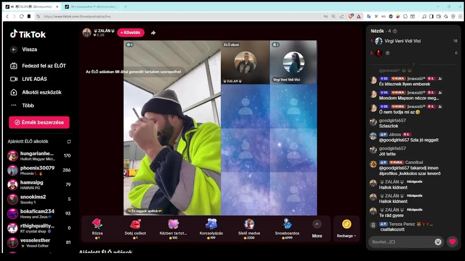Open the emoji picker in chat

tap(438, 242)
